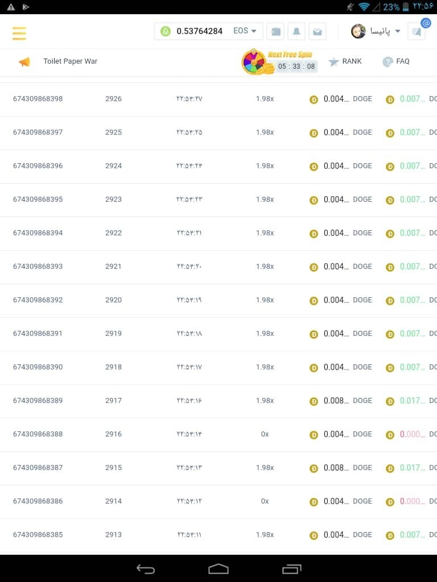Open bet ID 674309868388 with 0x payout
Screen dimensions: 437x582
pyautogui.click(x=38, y=434)
